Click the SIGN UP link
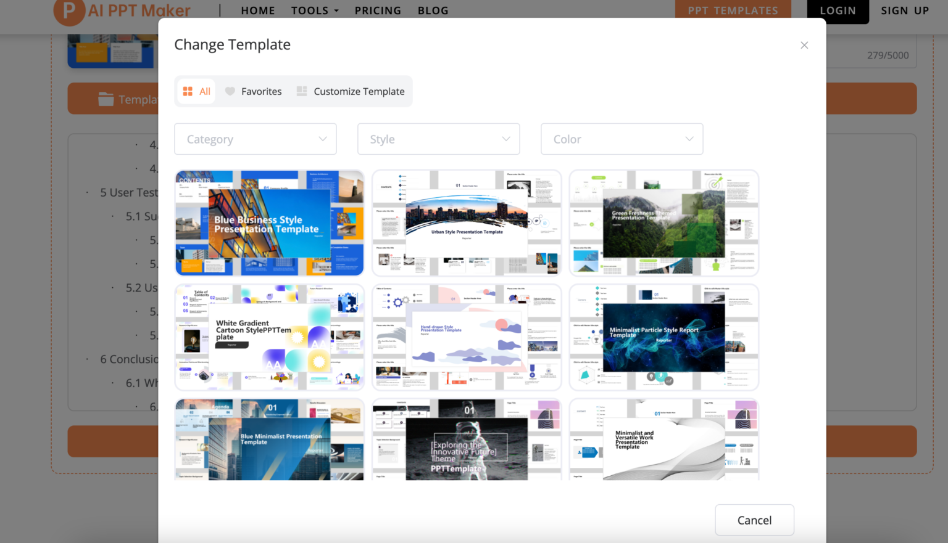The width and height of the screenshot is (948, 543). tap(905, 10)
